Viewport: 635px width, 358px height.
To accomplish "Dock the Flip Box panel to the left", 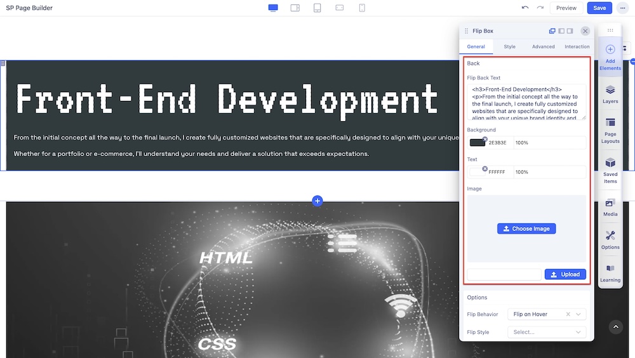I will tap(561, 30).
